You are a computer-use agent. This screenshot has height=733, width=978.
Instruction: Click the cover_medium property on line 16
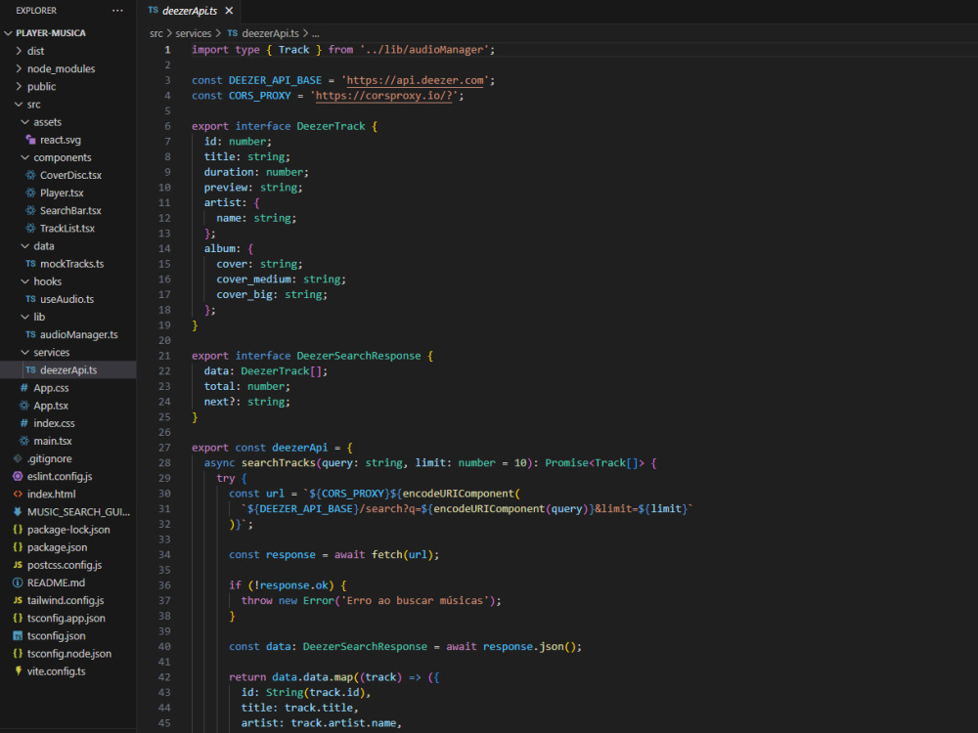click(x=253, y=280)
